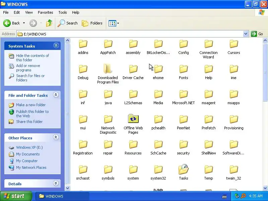Select the Help folder icon

208,69
